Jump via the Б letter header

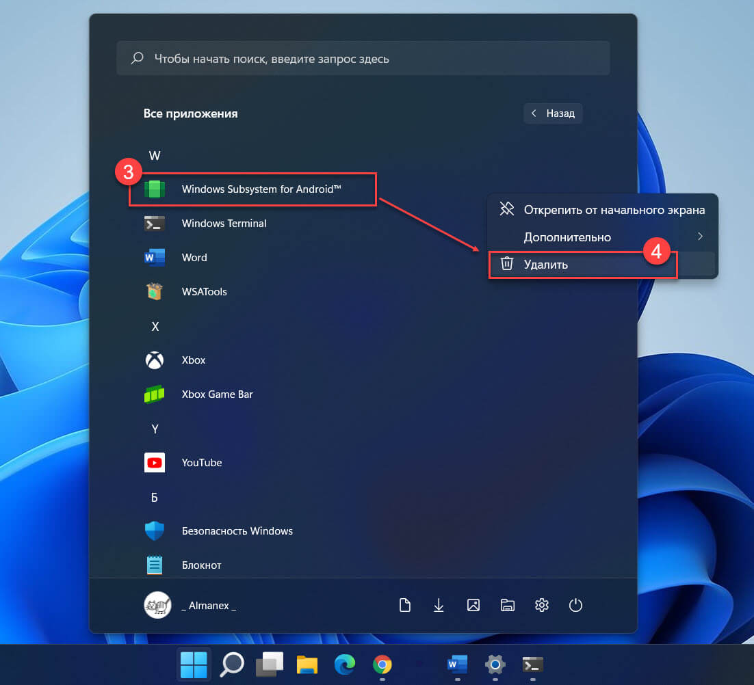click(x=155, y=498)
